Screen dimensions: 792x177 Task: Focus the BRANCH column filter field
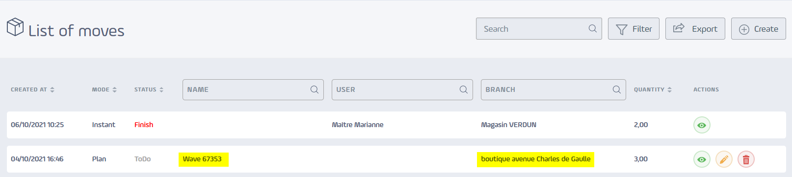coord(554,89)
